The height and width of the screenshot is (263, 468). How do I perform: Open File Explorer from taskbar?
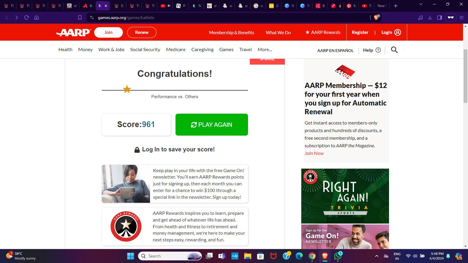pyautogui.click(x=248, y=256)
